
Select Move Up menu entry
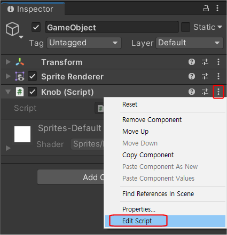pyautogui.click(x=136, y=132)
